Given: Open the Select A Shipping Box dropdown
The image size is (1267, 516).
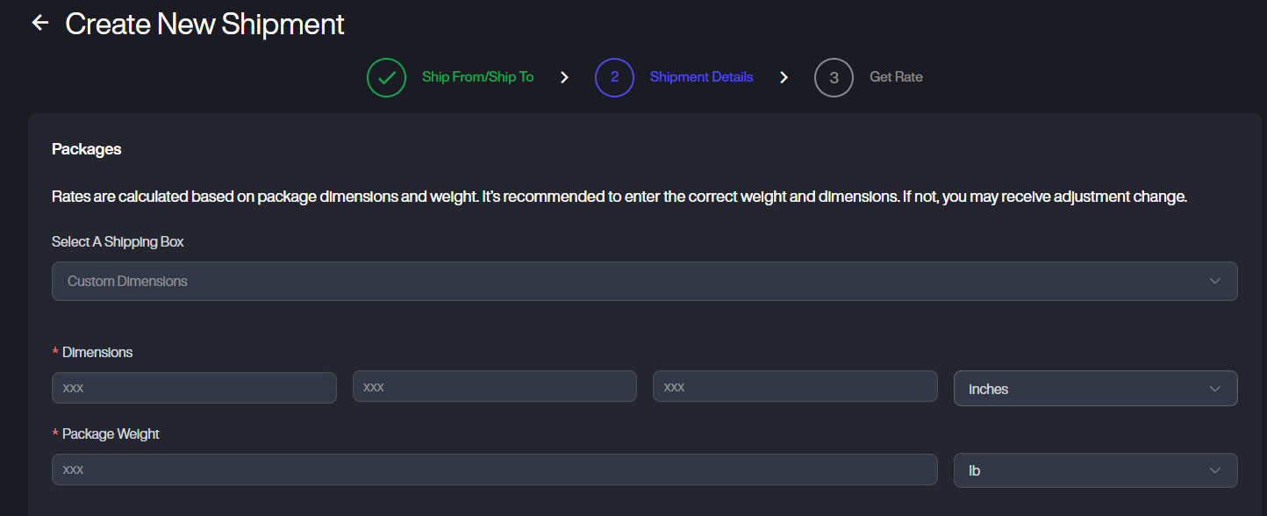Looking at the screenshot, I should pos(644,282).
